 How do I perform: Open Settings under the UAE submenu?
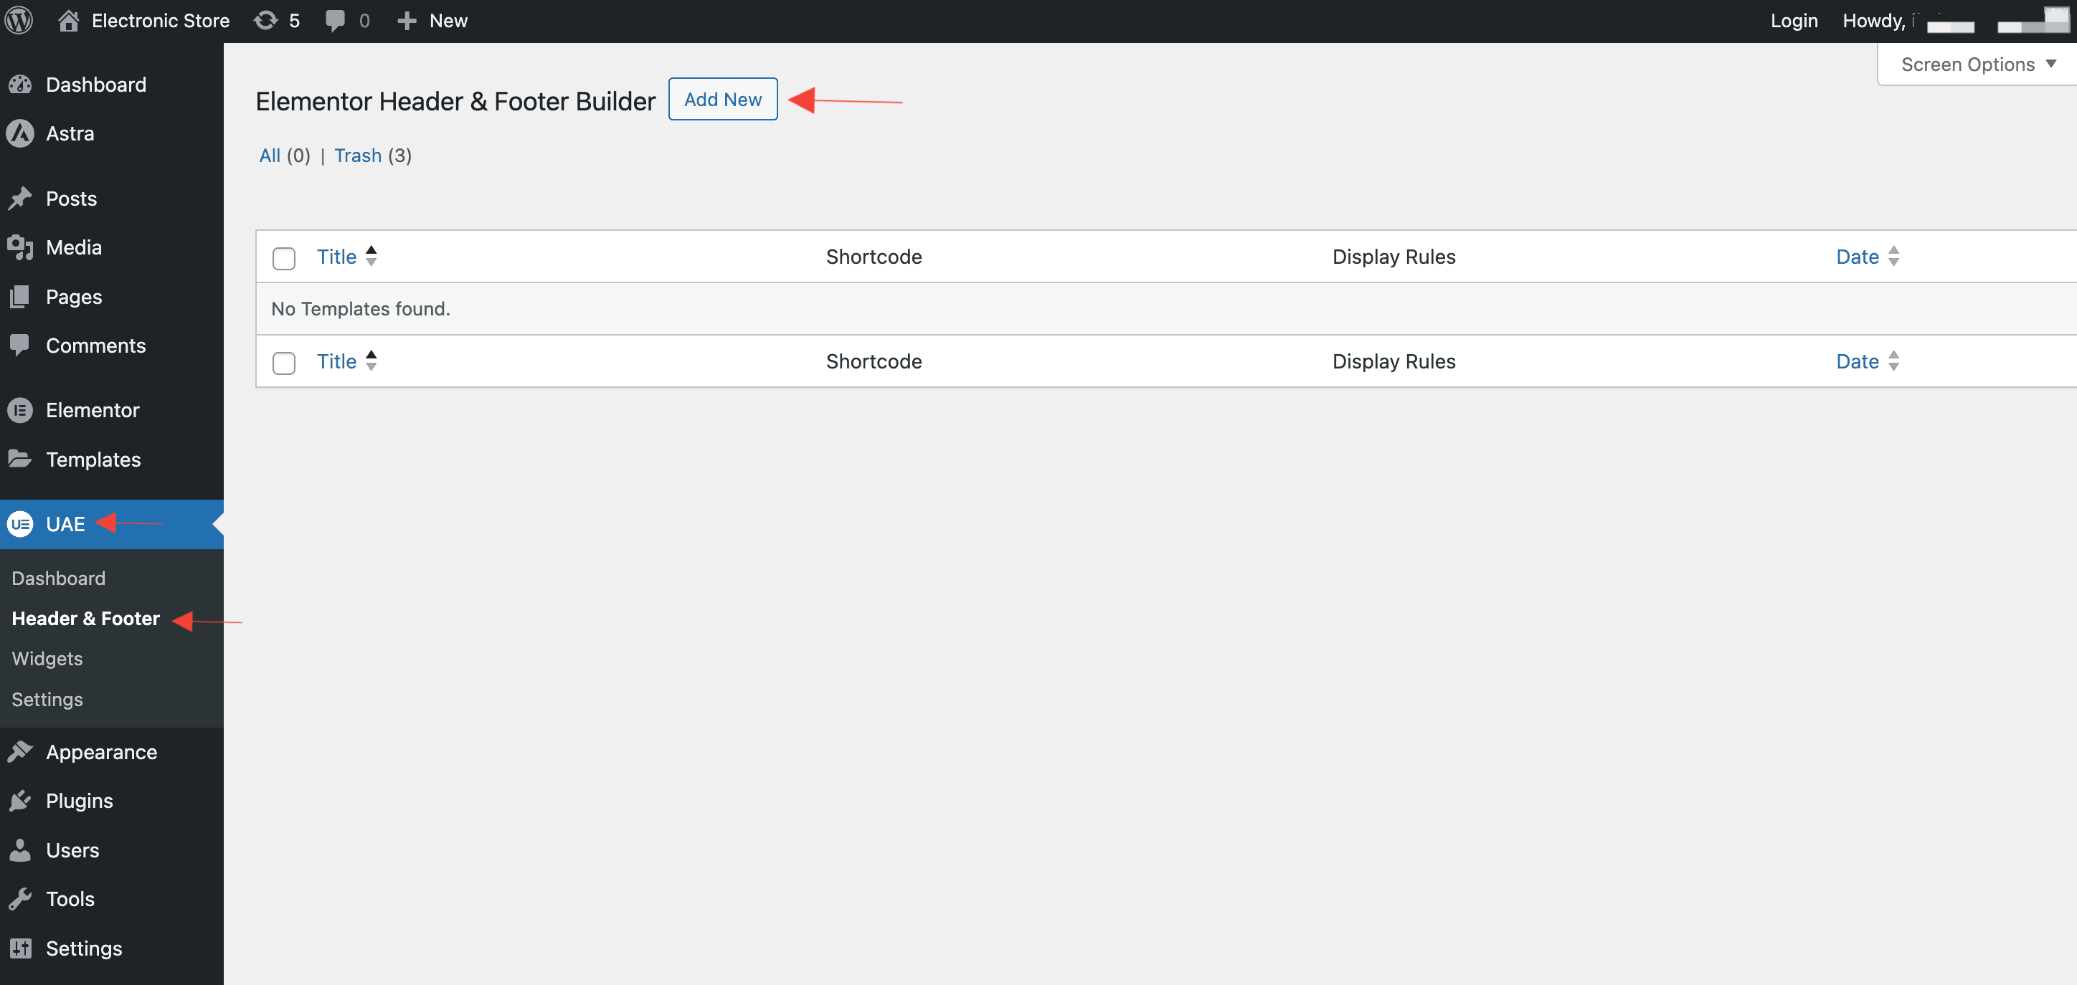coord(47,699)
